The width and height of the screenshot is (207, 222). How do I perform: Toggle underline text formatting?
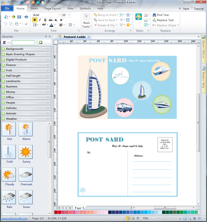45,20
